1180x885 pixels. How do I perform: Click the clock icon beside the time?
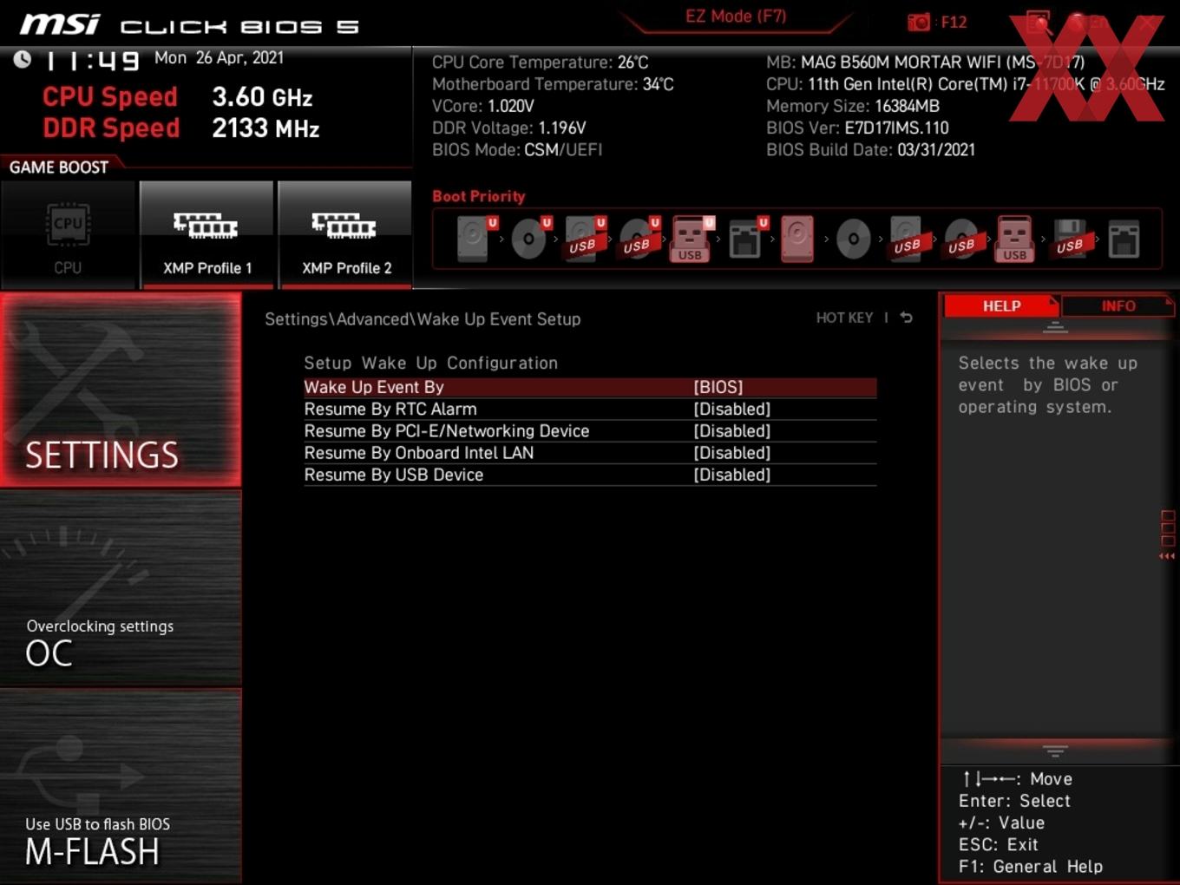[23, 59]
